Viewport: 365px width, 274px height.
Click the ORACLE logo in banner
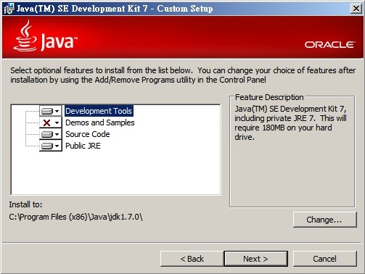(330, 45)
